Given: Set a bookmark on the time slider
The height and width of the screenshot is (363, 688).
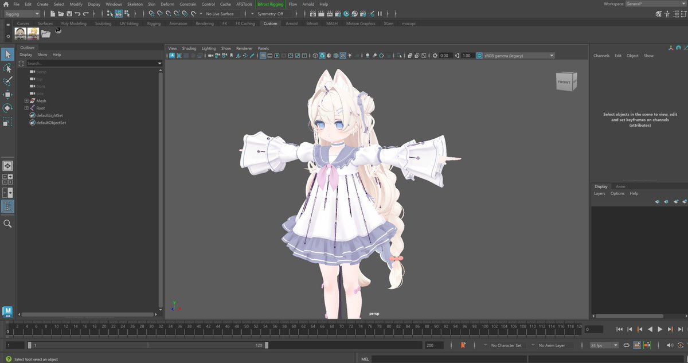Looking at the screenshot, I should pyautogui.click(x=463, y=345).
